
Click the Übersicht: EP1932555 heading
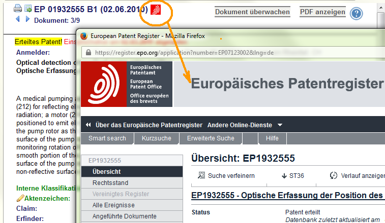click(243, 158)
